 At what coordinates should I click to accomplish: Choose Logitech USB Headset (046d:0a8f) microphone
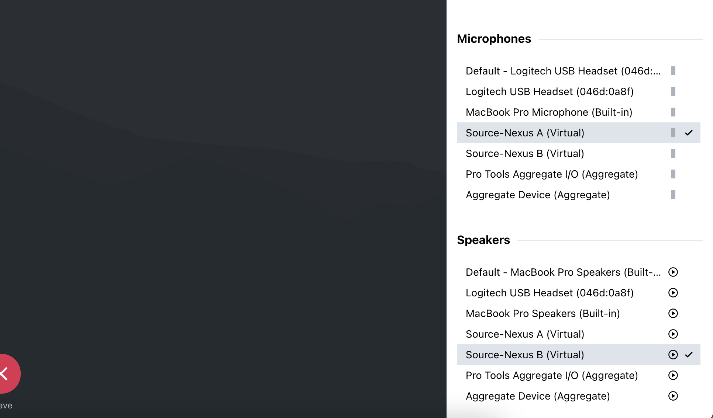point(550,91)
